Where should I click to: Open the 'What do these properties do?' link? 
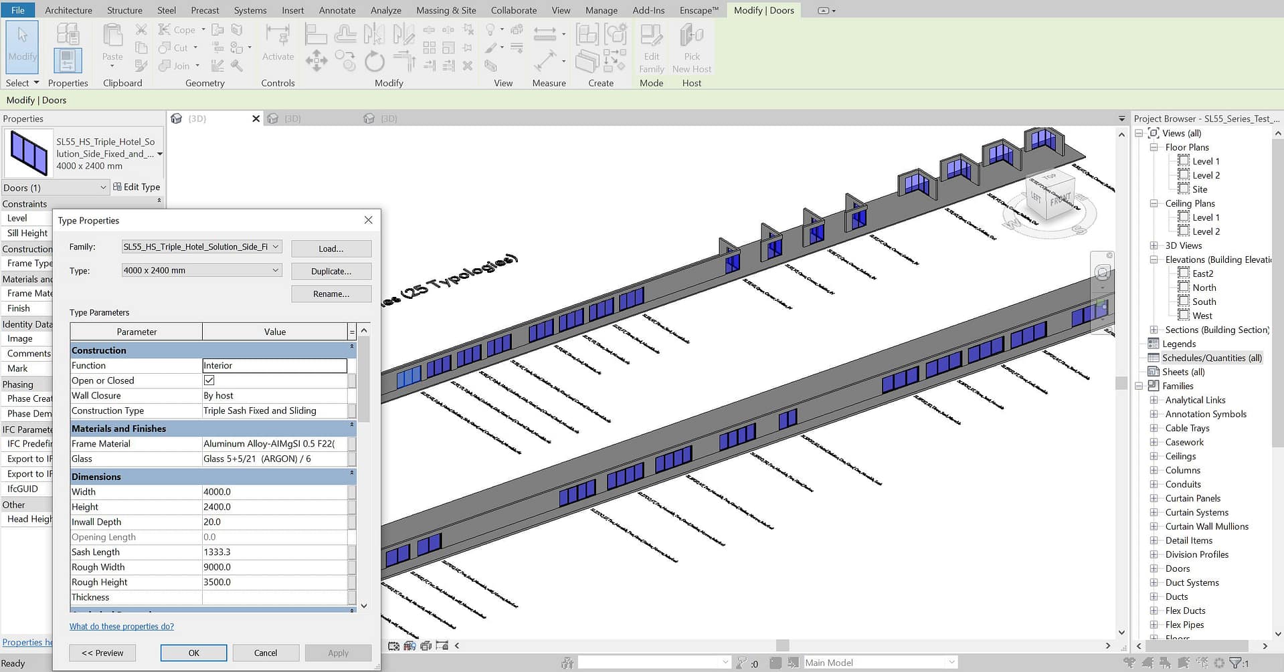click(x=122, y=627)
